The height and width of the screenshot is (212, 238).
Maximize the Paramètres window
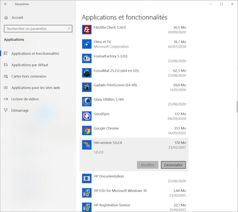click(x=221, y=4)
